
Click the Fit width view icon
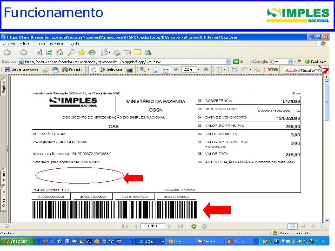pos(166,70)
